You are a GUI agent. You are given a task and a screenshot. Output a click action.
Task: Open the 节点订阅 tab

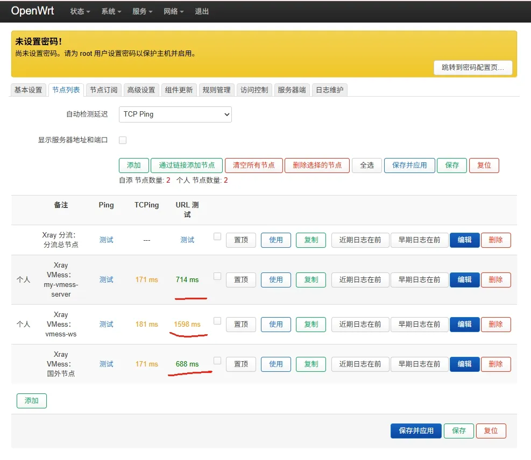click(104, 90)
